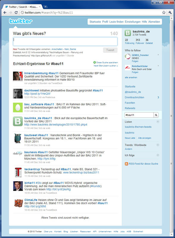The height and width of the screenshot is (238, 175).
Task: Open the RSS feed icon for this search
Action: [x=126, y=164]
